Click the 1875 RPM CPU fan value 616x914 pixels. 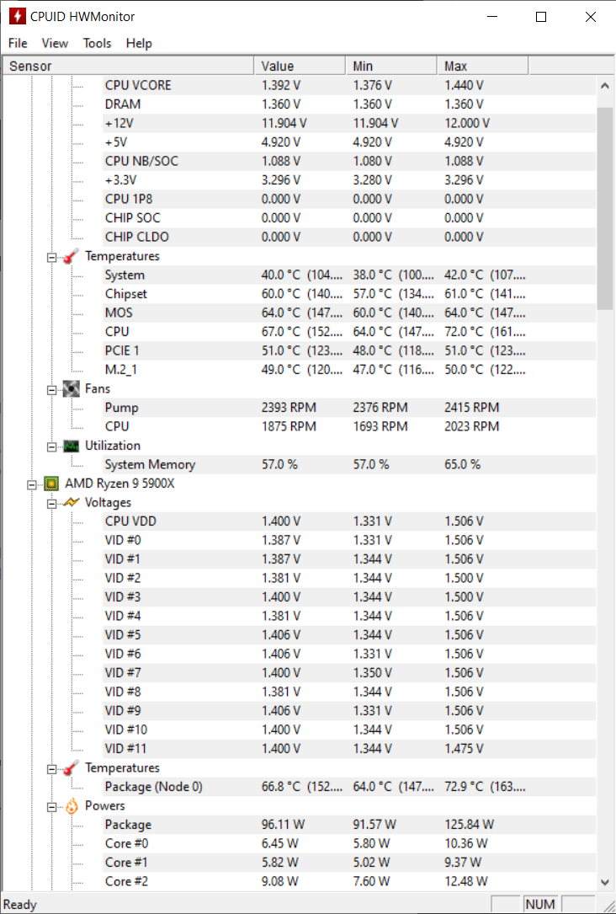pos(289,426)
